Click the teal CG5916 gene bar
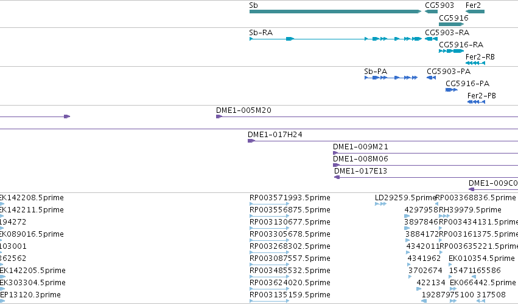Viewport: 518px width, 304px height. coord(451,24)
